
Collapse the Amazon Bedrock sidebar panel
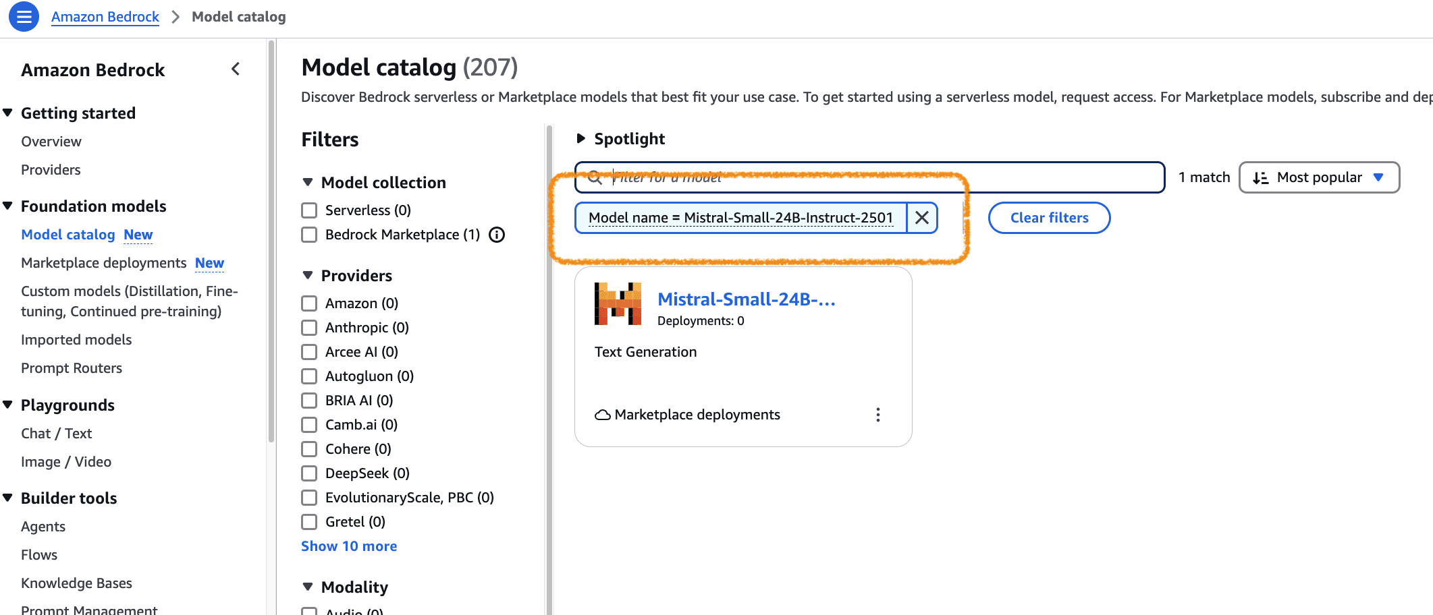(x=236, y=69)
